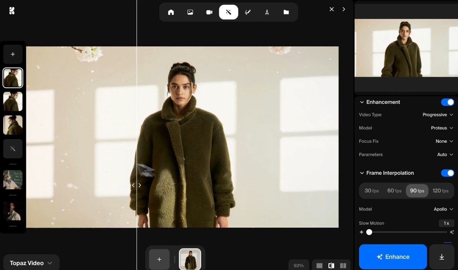Screen dimensions: 458x270
Task: Select the side-by-side view icon
Action: pos(343,266)
